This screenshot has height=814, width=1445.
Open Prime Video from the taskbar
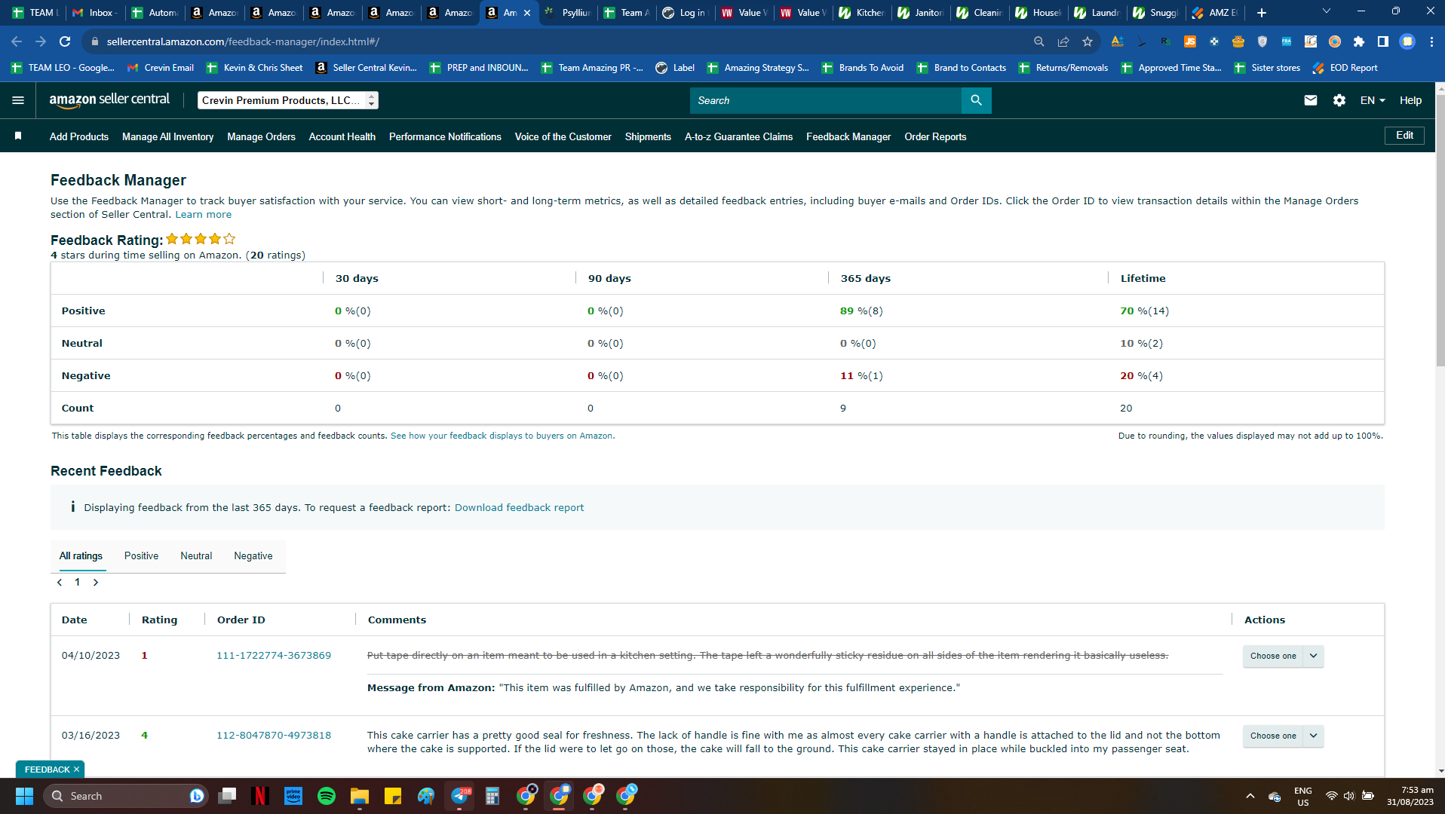293,796
